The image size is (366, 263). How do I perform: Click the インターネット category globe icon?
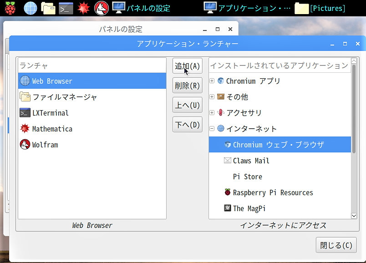221,129
